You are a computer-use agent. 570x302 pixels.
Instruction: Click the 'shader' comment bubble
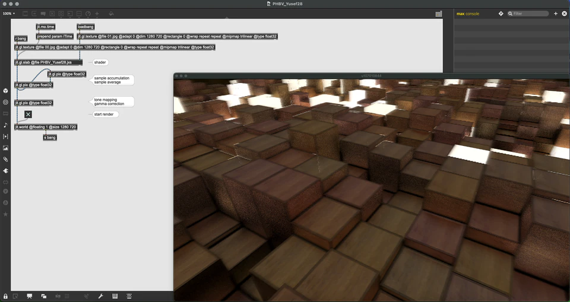[100, 62]
